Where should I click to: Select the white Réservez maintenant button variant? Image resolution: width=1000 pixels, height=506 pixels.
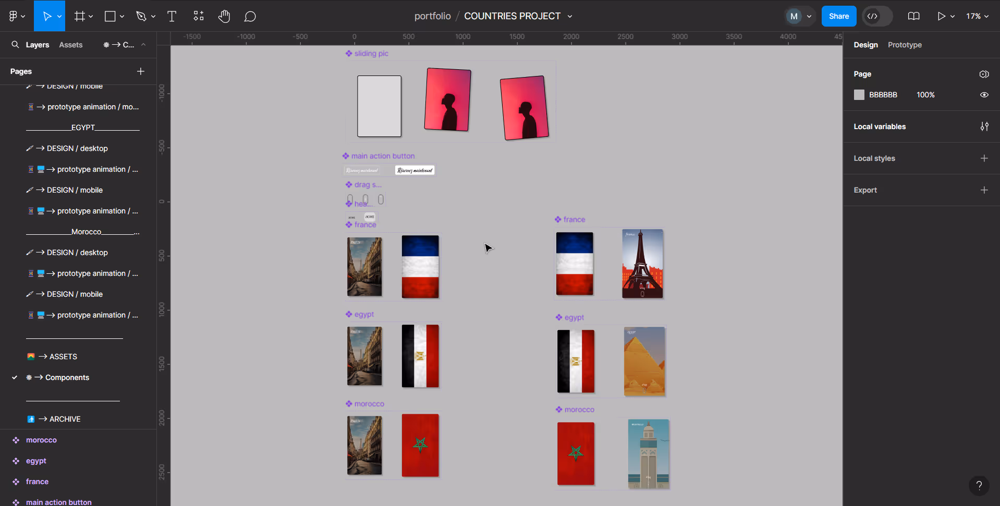(414, 170)
